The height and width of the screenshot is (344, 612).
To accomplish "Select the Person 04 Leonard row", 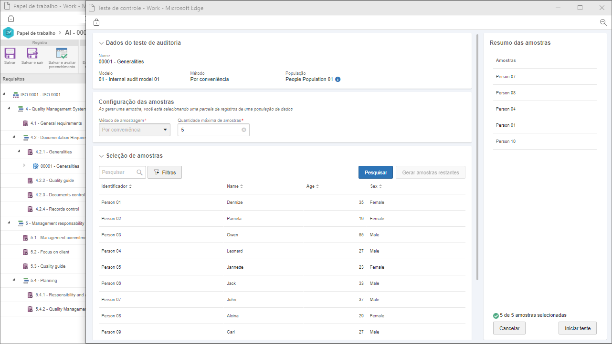I will (x=282, y=251).
